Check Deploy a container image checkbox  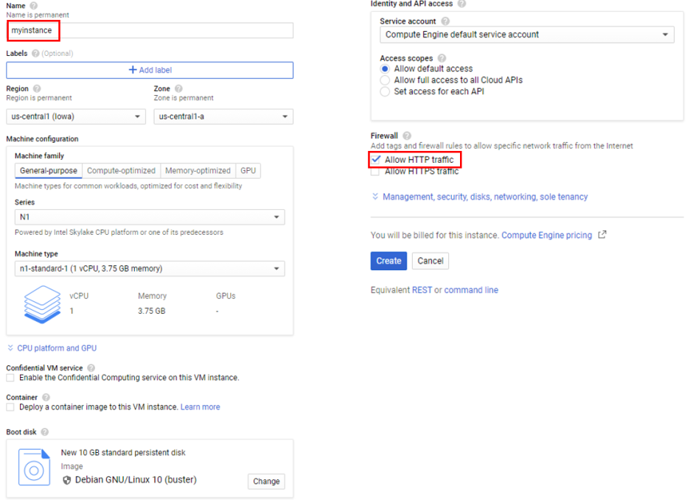point(10,407)
